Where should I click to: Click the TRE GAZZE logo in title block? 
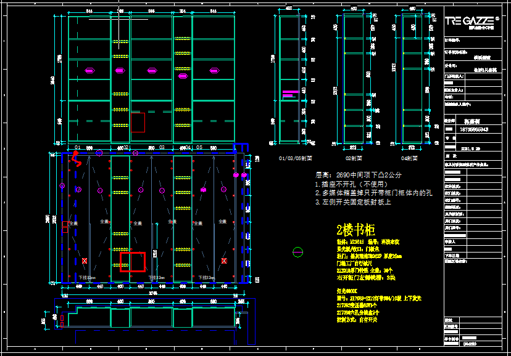[x=471, y=22]
